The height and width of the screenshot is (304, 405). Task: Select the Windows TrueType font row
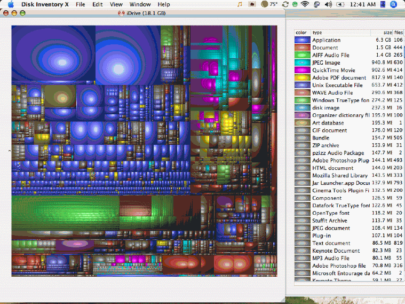348,100
